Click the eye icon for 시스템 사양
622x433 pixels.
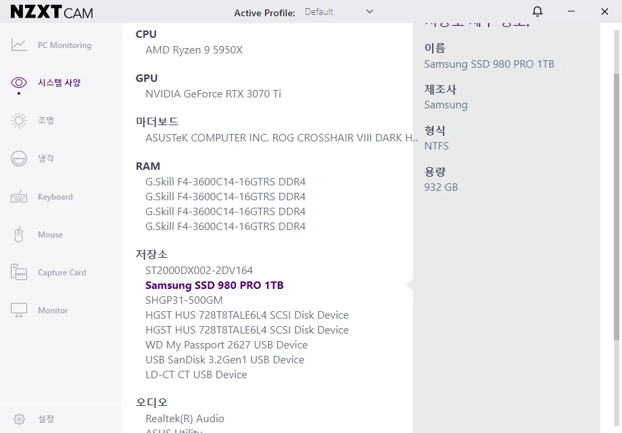[19, 83]
